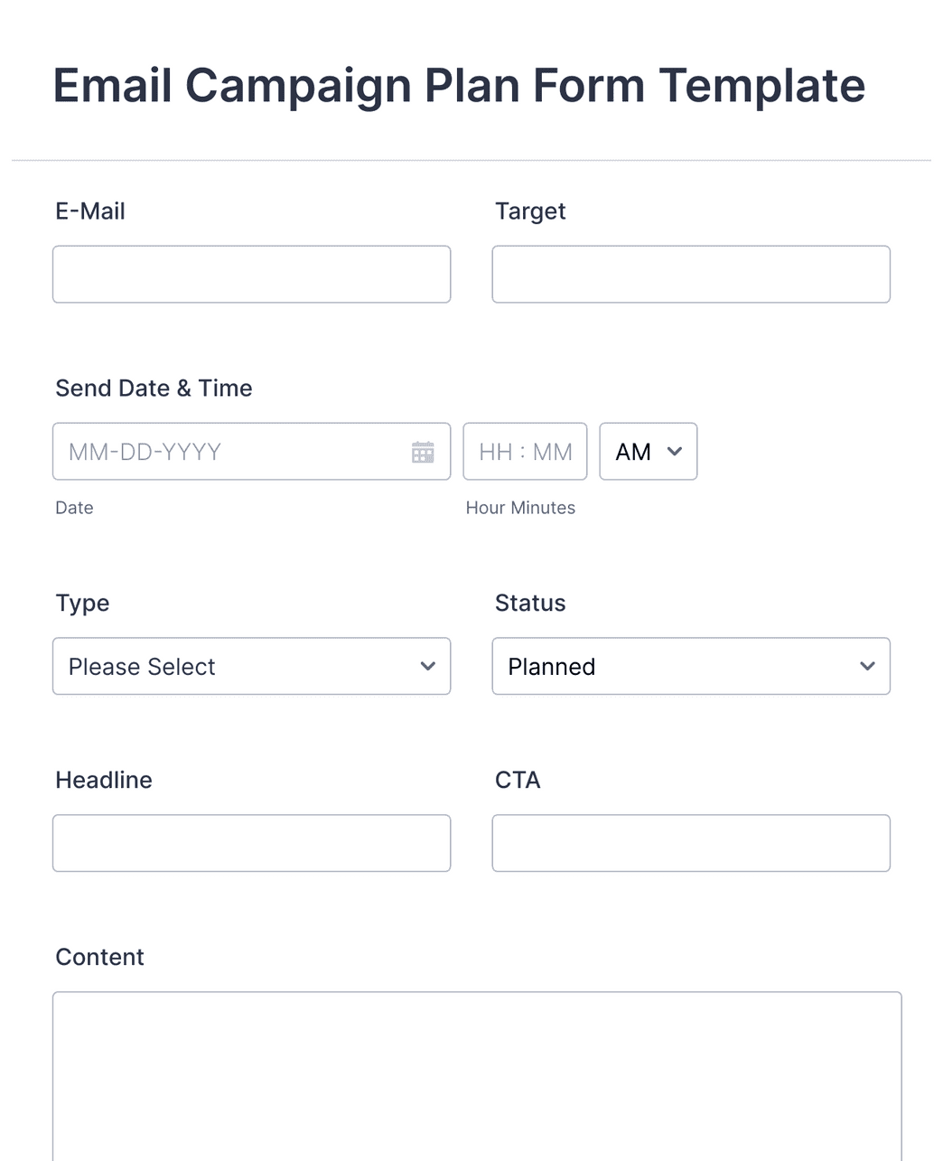Click the form title Email Campaign Plan Form Template
The height and width of the screenshot is (1161, 943).
[459, 85]
